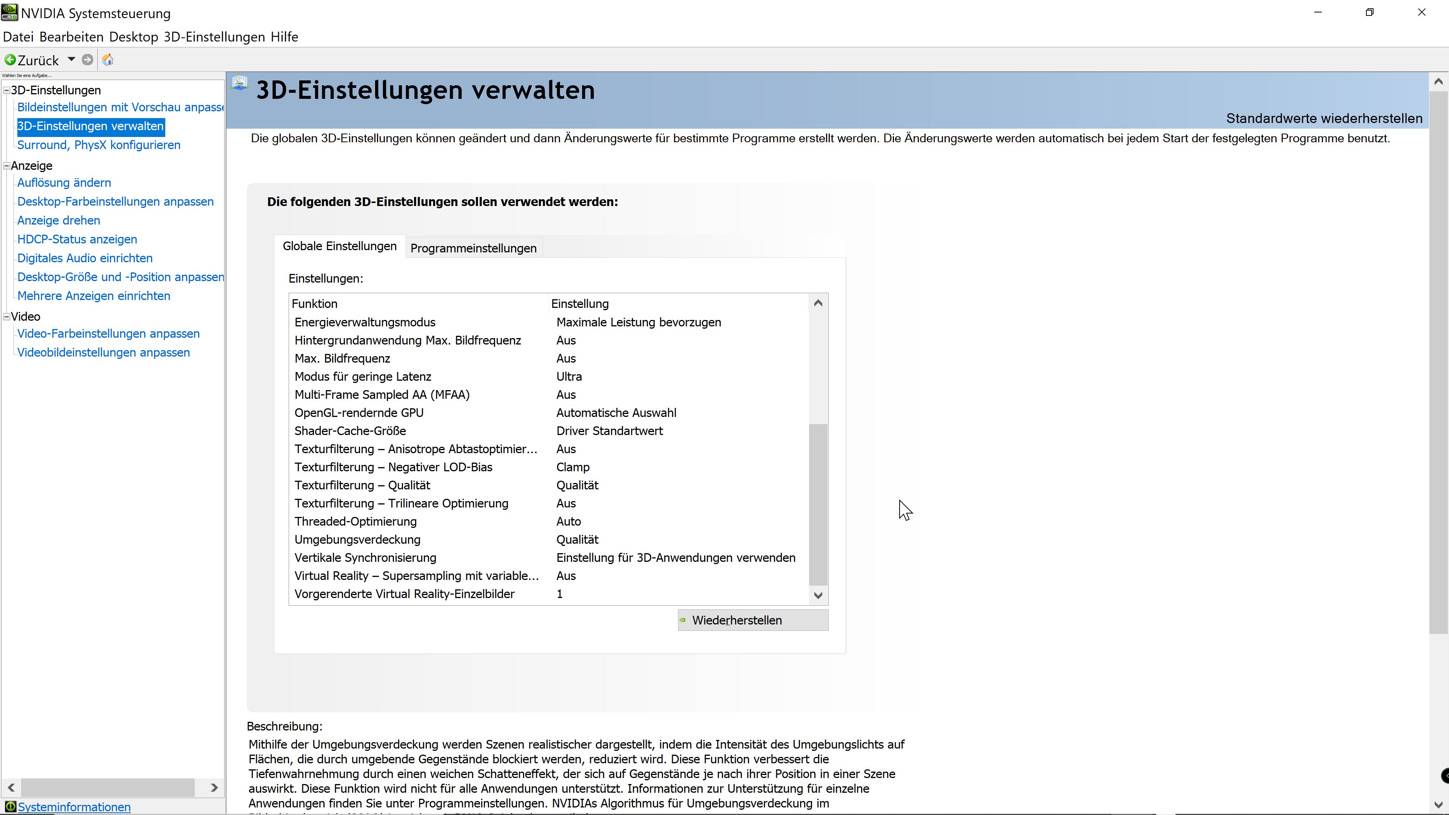Click the home icon in the toolbar
The image size is (1449, 815).
[108, 60]
